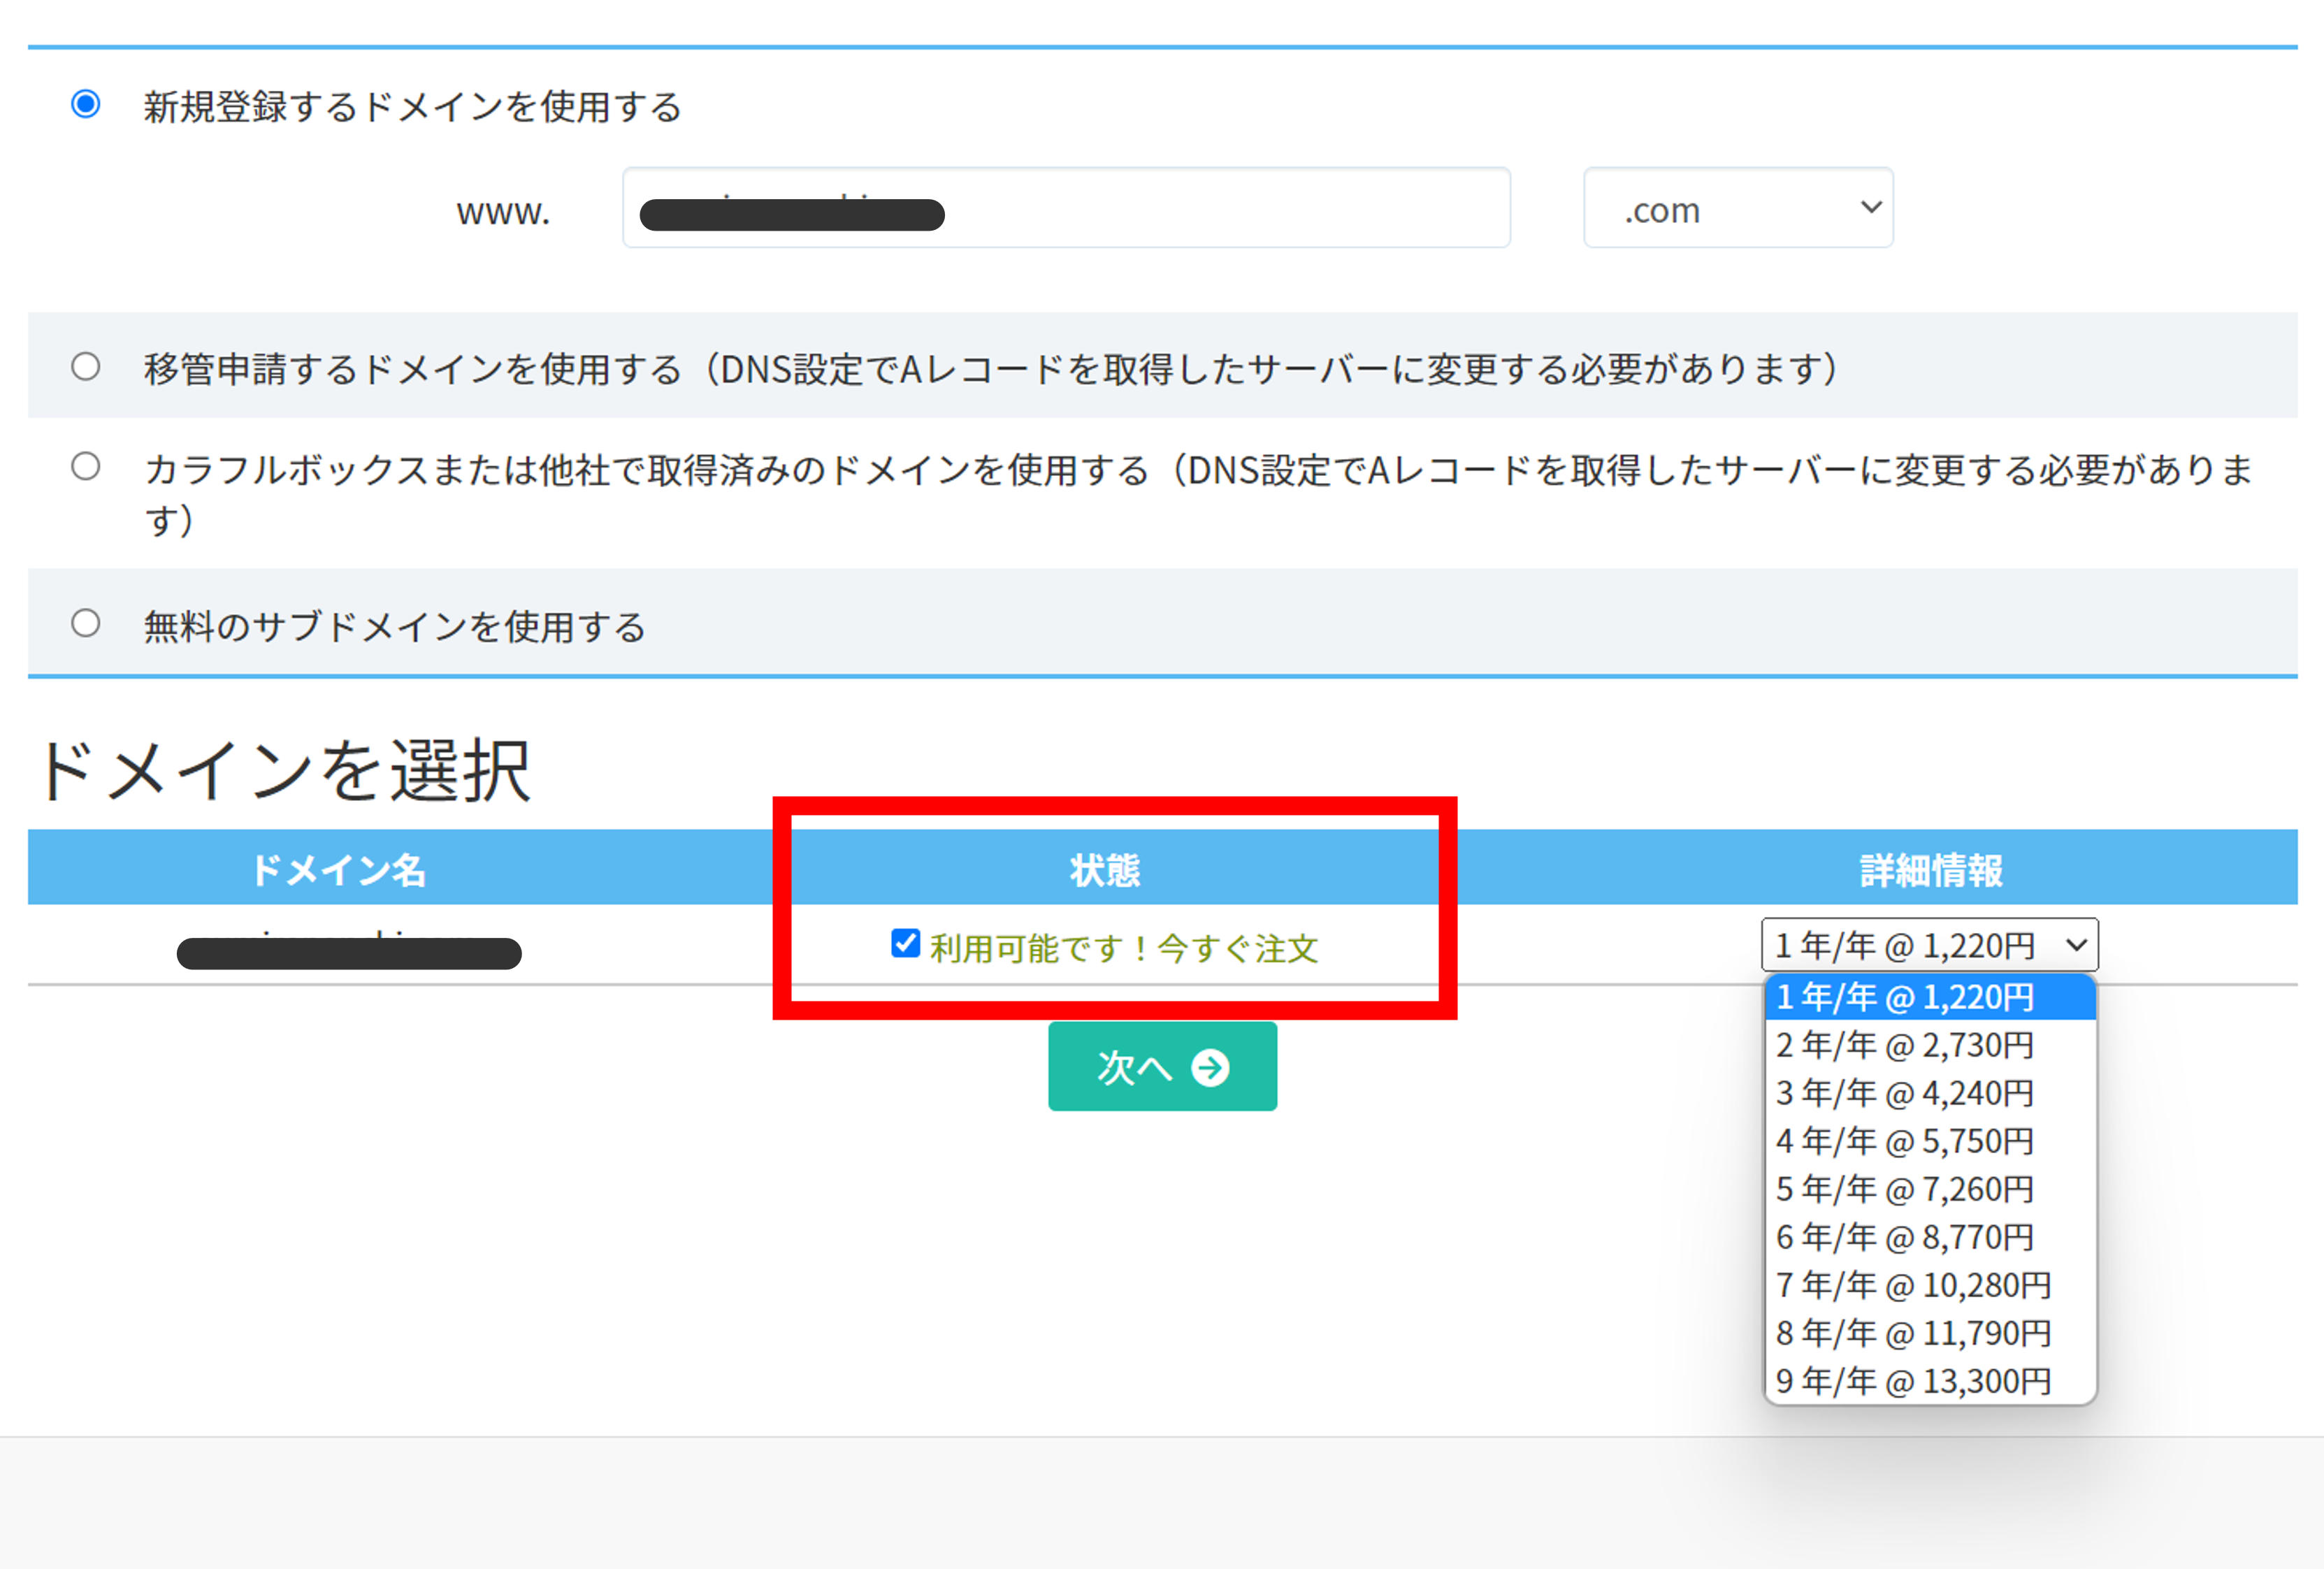The height and width of the screenshot is (1569, 2324).
Task: Select the 7 年/年 @ 10,280円 option
Action: tap(1929, 1285)
